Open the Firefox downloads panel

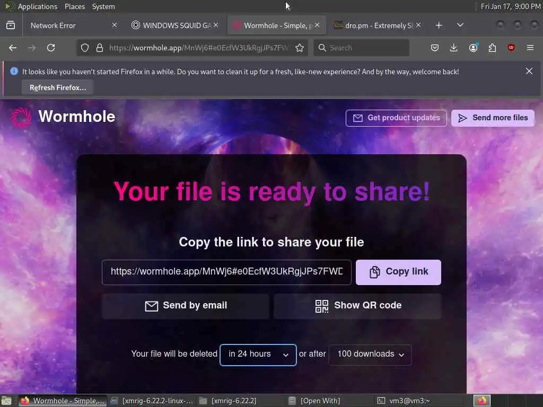click(454, 48)
